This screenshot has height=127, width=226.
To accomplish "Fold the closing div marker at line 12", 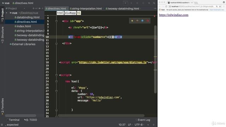I will [x=56, y=43].
